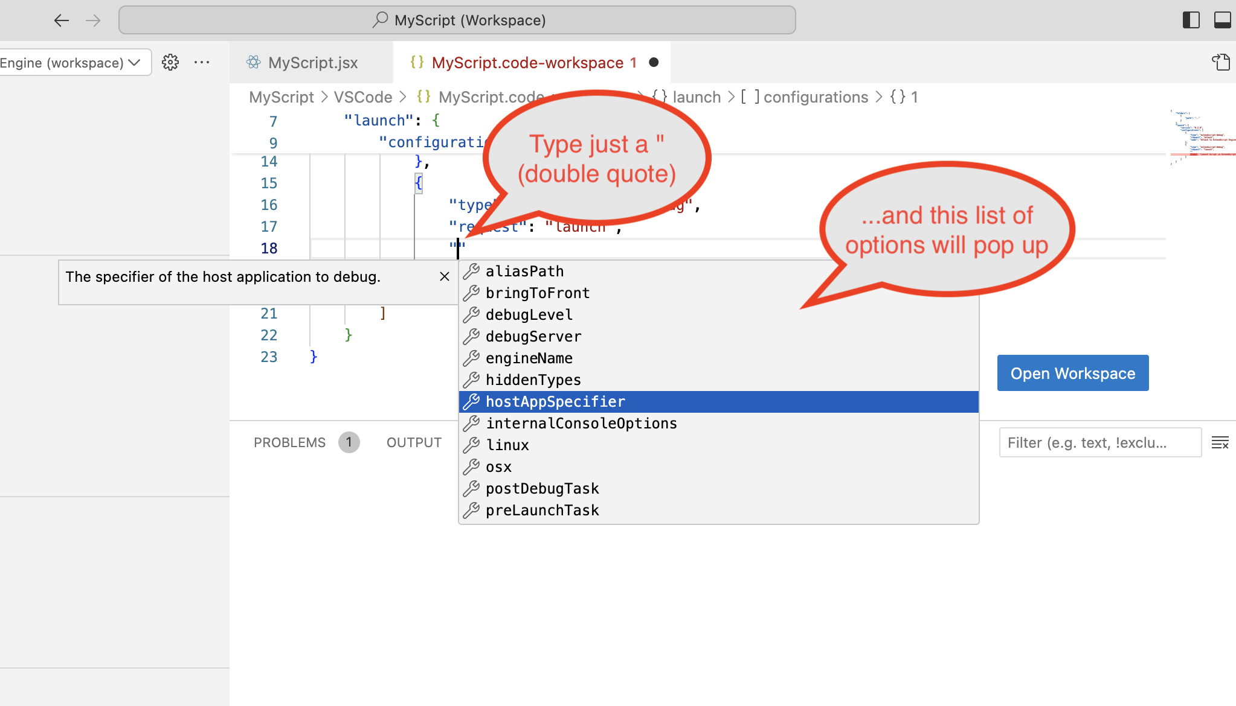The width and height of the screenshot is (1236, 706).
Task: Click the forward navigation arrow
Action: click(93, 21)
